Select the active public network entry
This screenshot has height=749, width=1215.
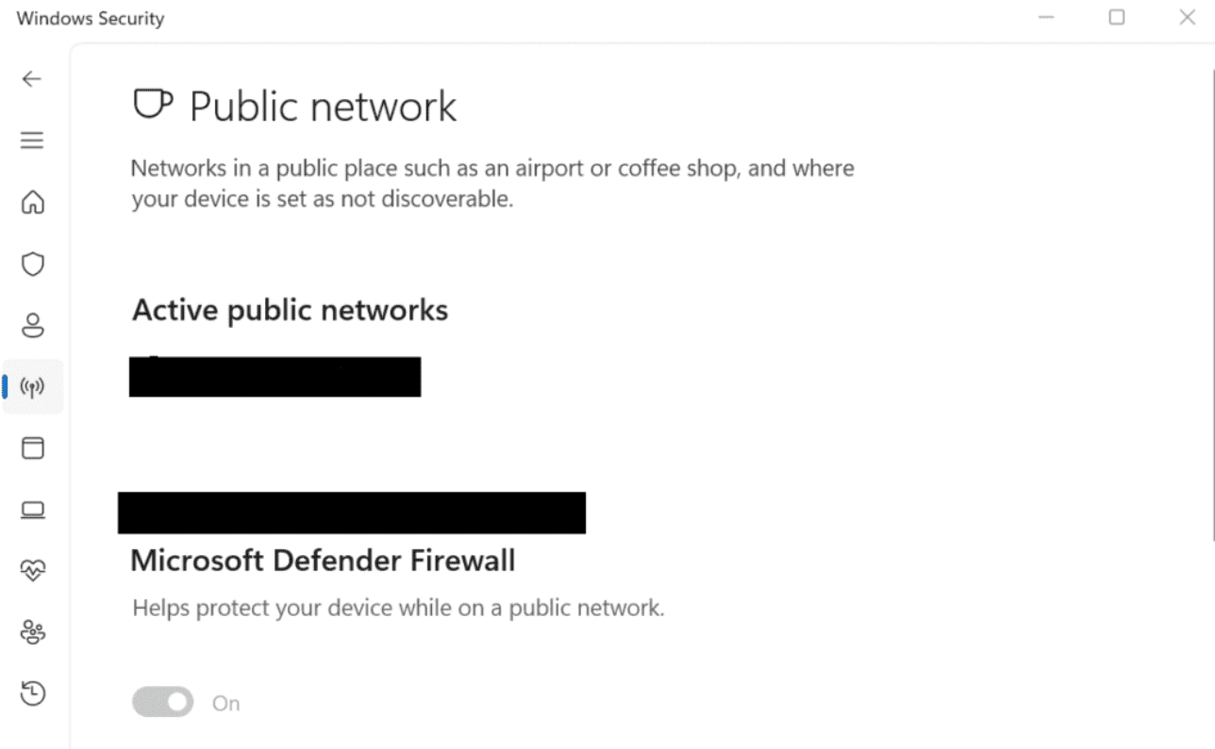coord(275,377)
